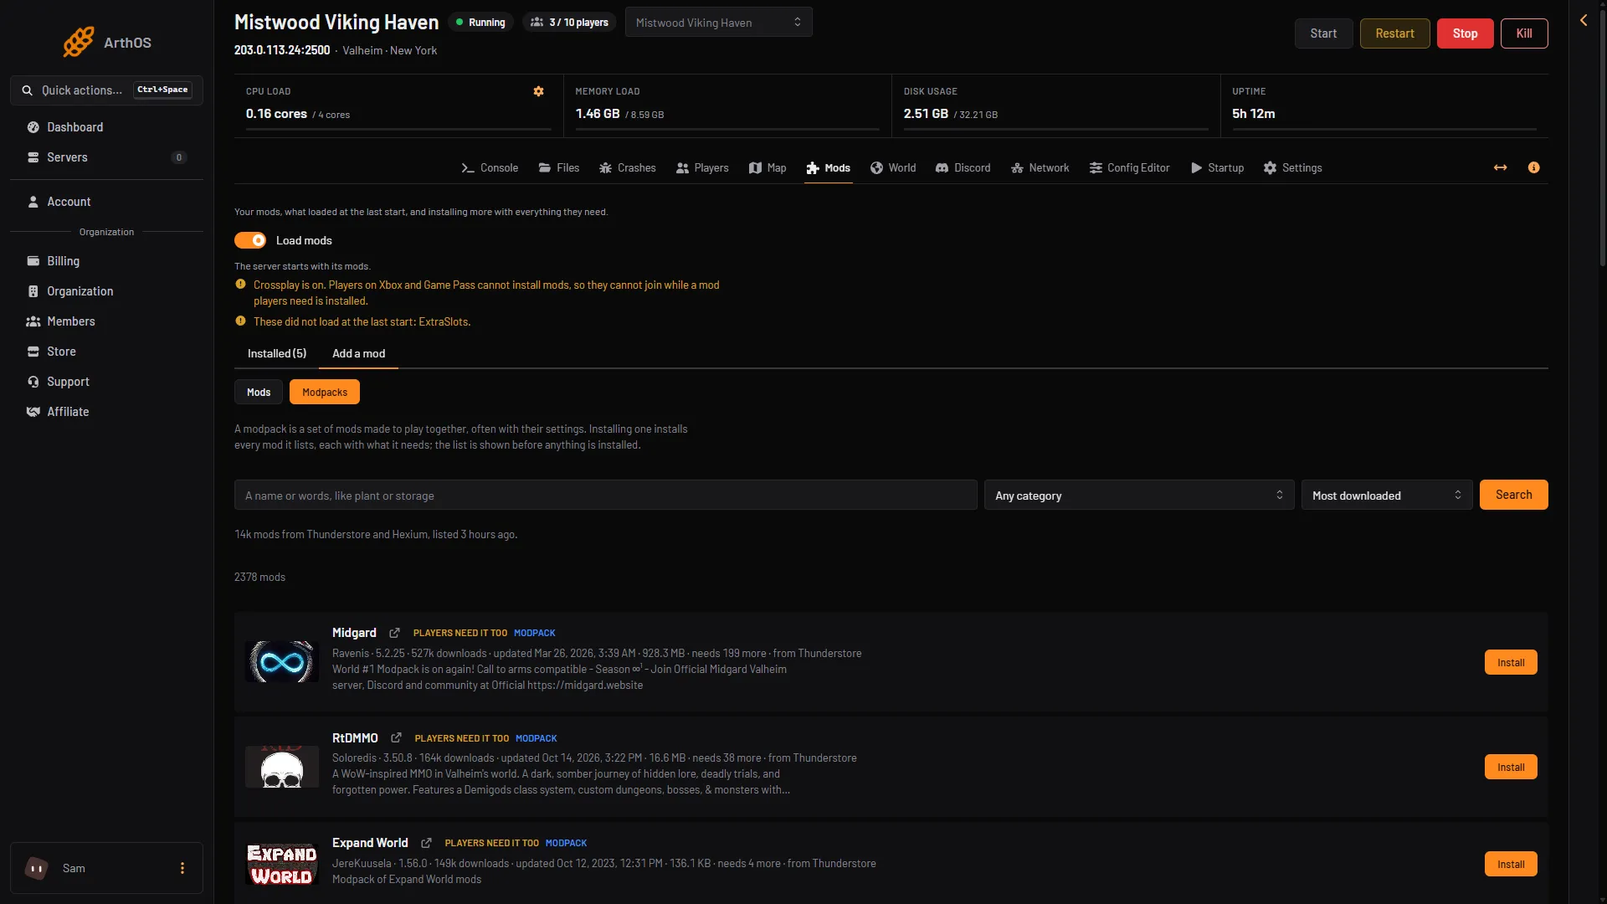This screenshot has width=1607, height=904.
Task: Go to Dashboard in sidebar
Action: pyautogui.click(x=106, y=127)
